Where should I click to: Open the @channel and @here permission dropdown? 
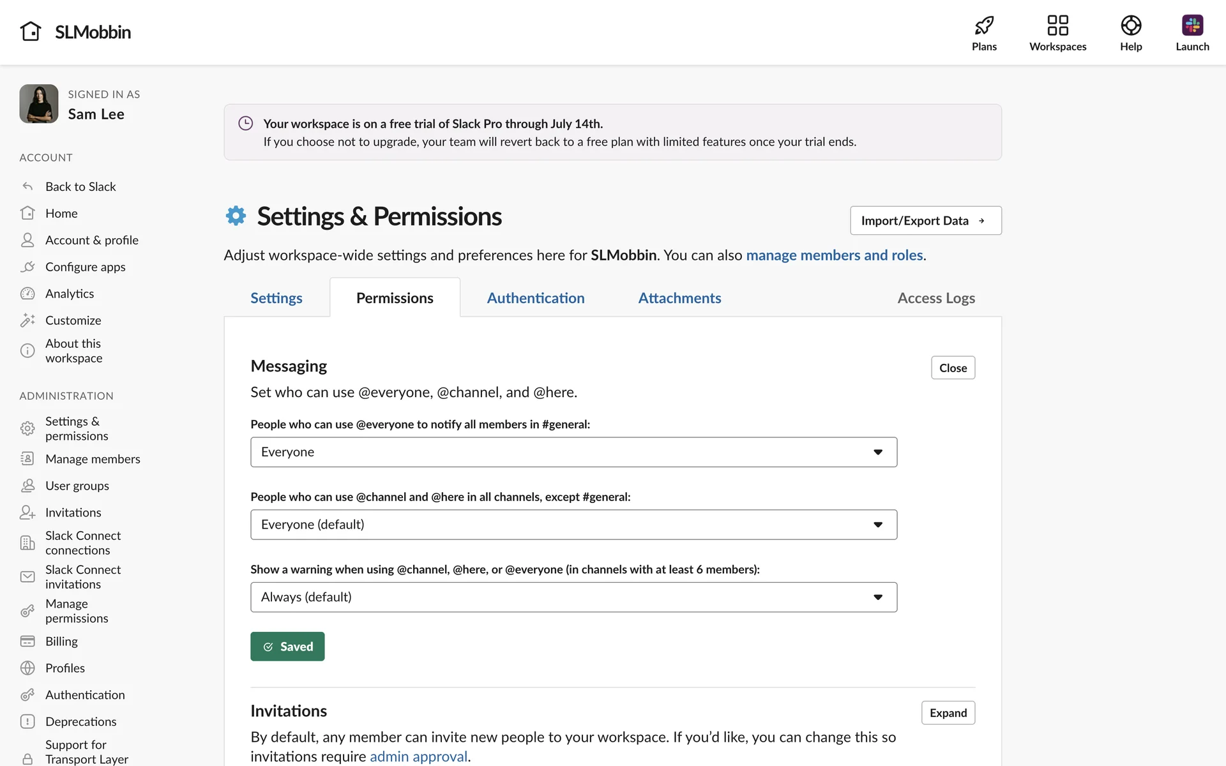pos(573,525)
